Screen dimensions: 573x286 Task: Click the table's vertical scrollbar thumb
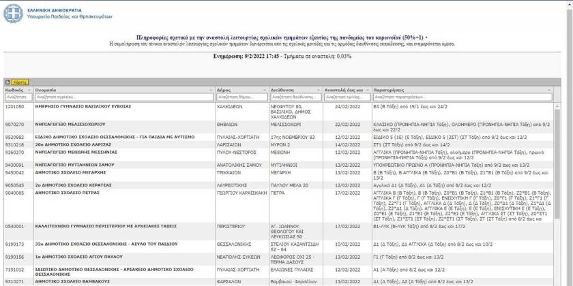(557, 164)
